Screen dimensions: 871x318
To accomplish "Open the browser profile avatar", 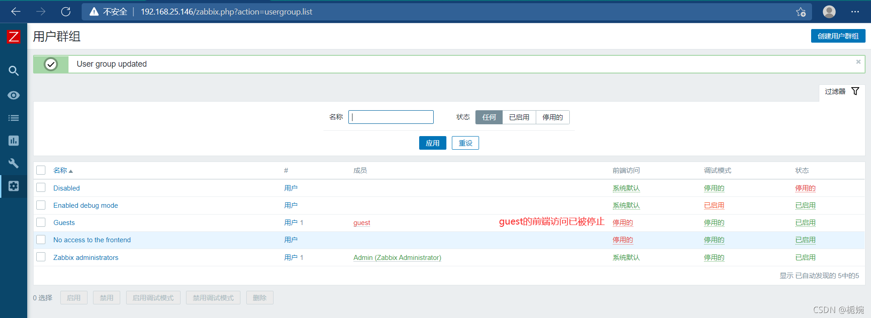I will coord(829,11).
